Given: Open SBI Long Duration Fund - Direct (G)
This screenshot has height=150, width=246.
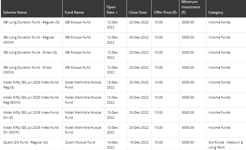Looking at the screenshot, I should (30, 53).
